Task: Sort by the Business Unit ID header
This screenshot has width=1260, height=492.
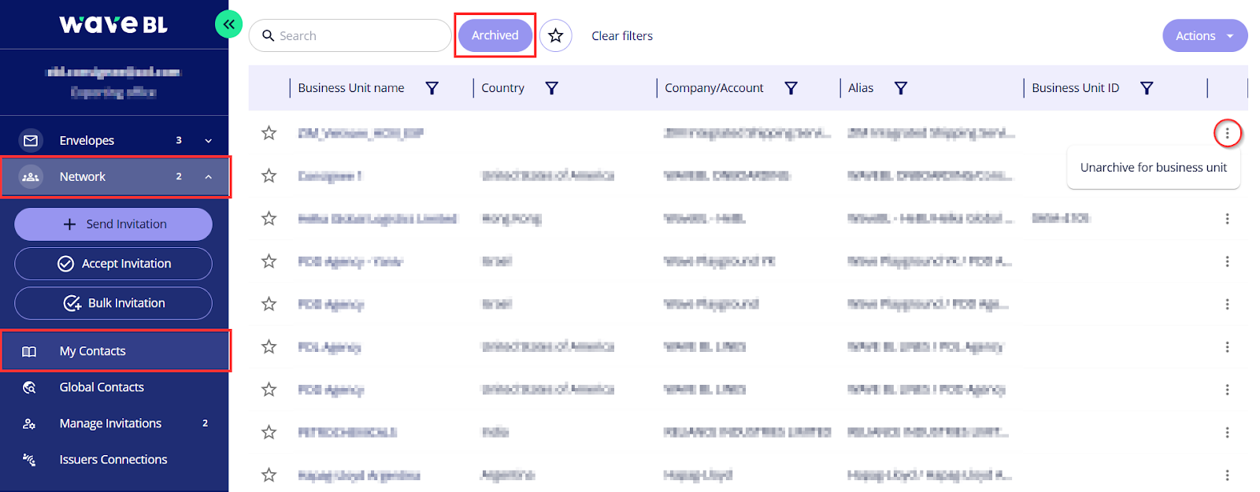Action: pyautogui.click(x=1075, y=88)
